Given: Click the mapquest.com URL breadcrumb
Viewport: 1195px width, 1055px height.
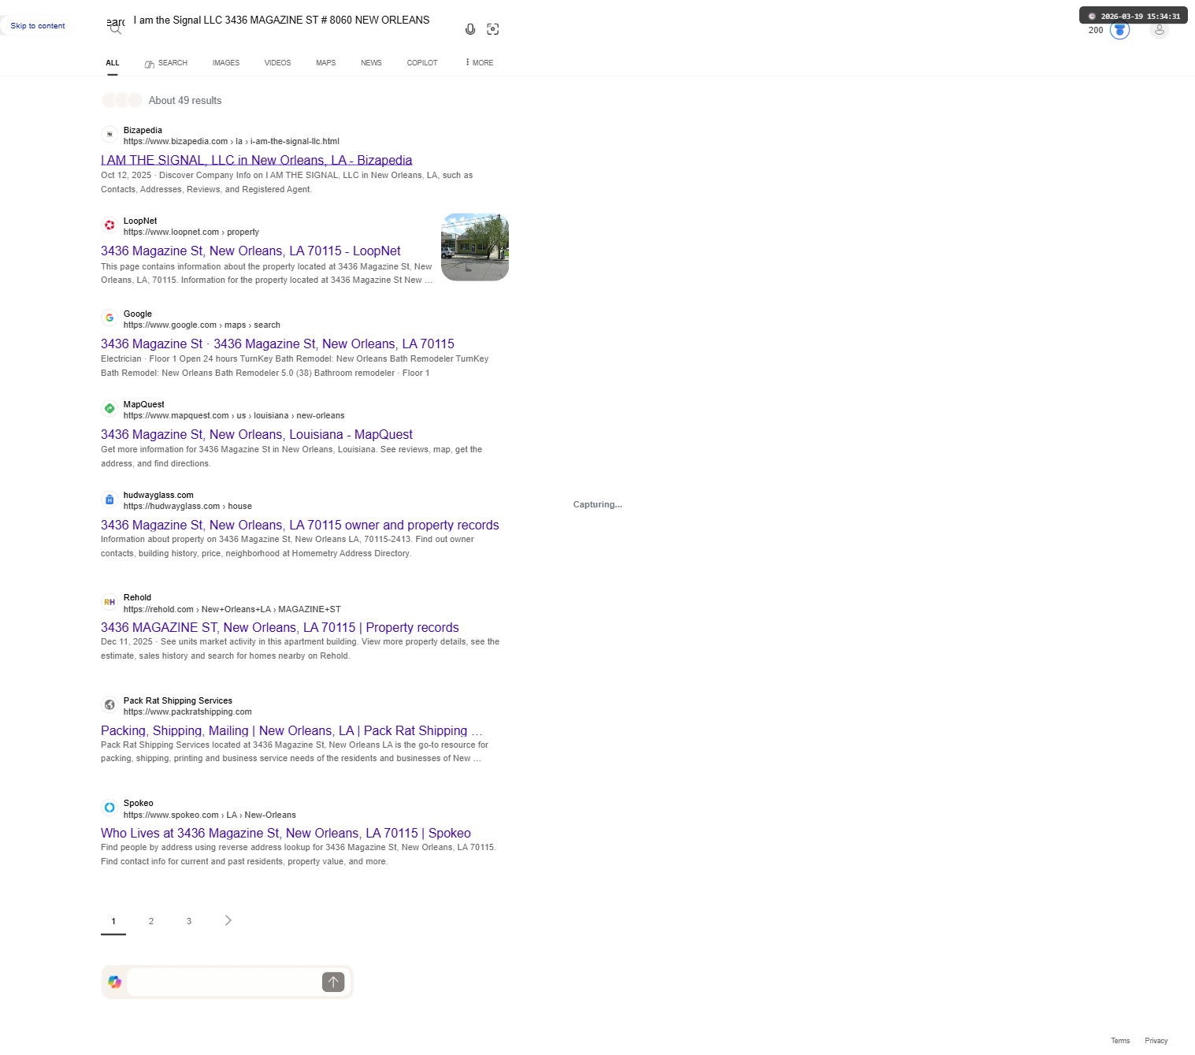Looking at the screenshot, I should click(x=234, y=416).
